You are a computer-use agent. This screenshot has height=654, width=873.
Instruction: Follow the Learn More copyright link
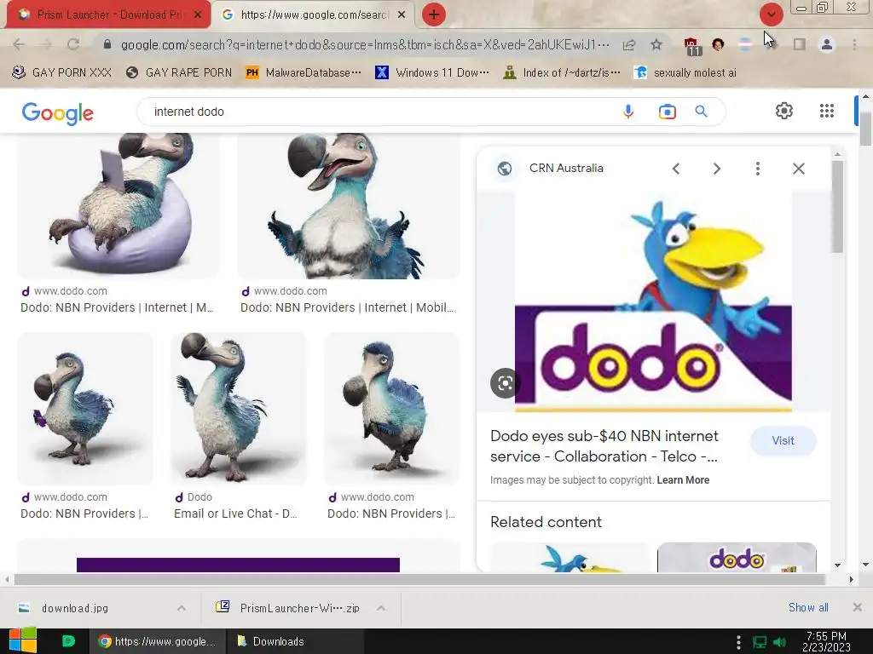click(x=683, y=480)
